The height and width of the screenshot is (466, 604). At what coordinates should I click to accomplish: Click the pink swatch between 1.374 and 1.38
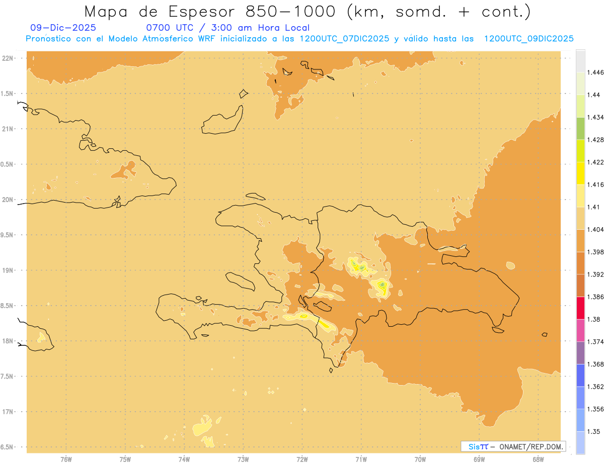[x=580, y=330]
